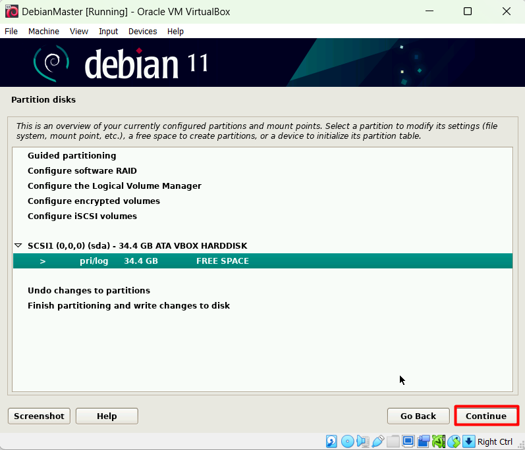Screen dimensions: 525x450
Task: Click the Right Ctrl host key label
Action: (495, 441)
